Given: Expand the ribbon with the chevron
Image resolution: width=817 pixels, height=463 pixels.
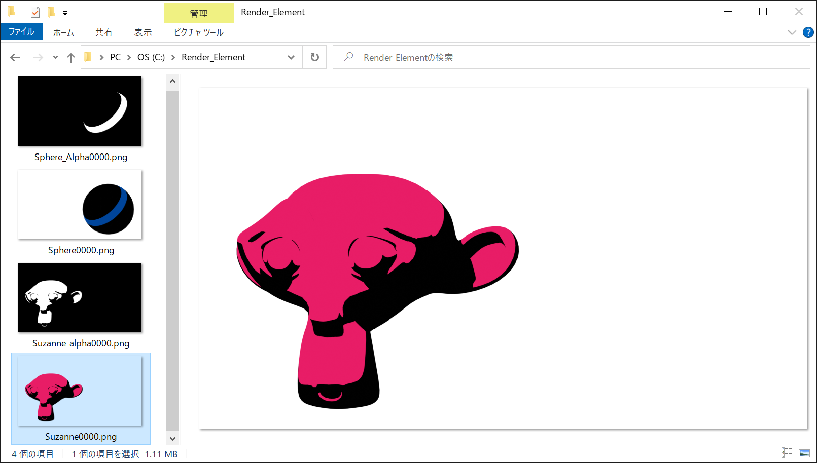Looking at the screenshot, I should pos(792,32).
